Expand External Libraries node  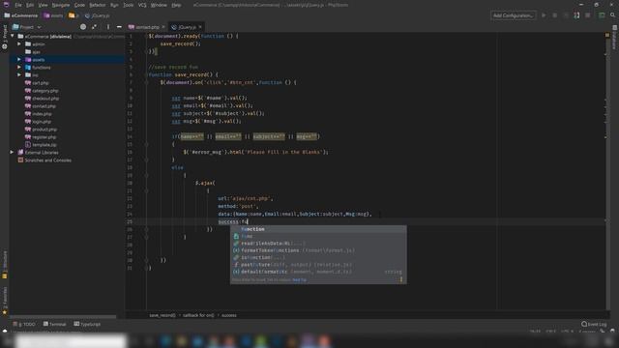point(13,153)
